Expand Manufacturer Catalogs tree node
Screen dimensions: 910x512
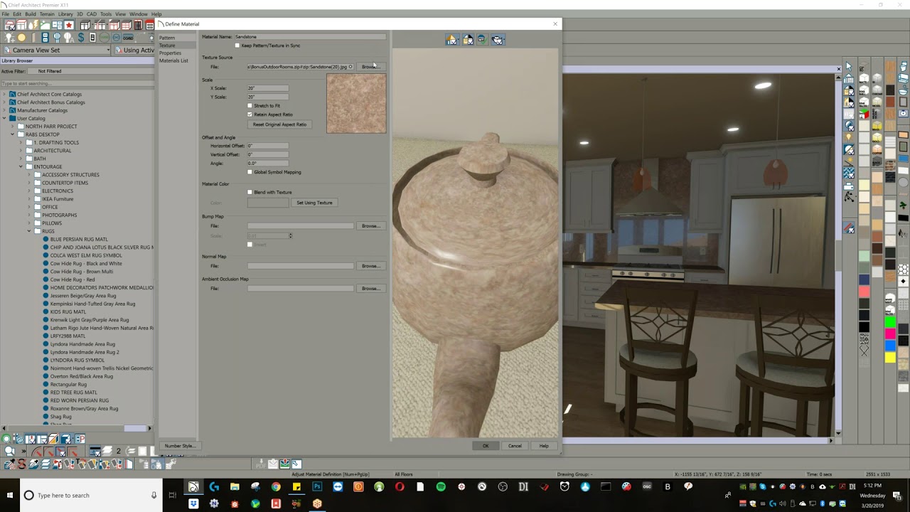click(x=4, y=110)
